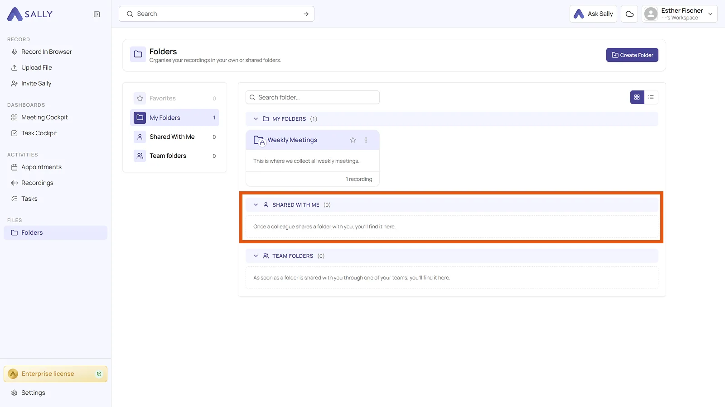Viewport: 725px width, 407px height.
Task: Collapse the My Folders section
Action: (x=256, y=119)
